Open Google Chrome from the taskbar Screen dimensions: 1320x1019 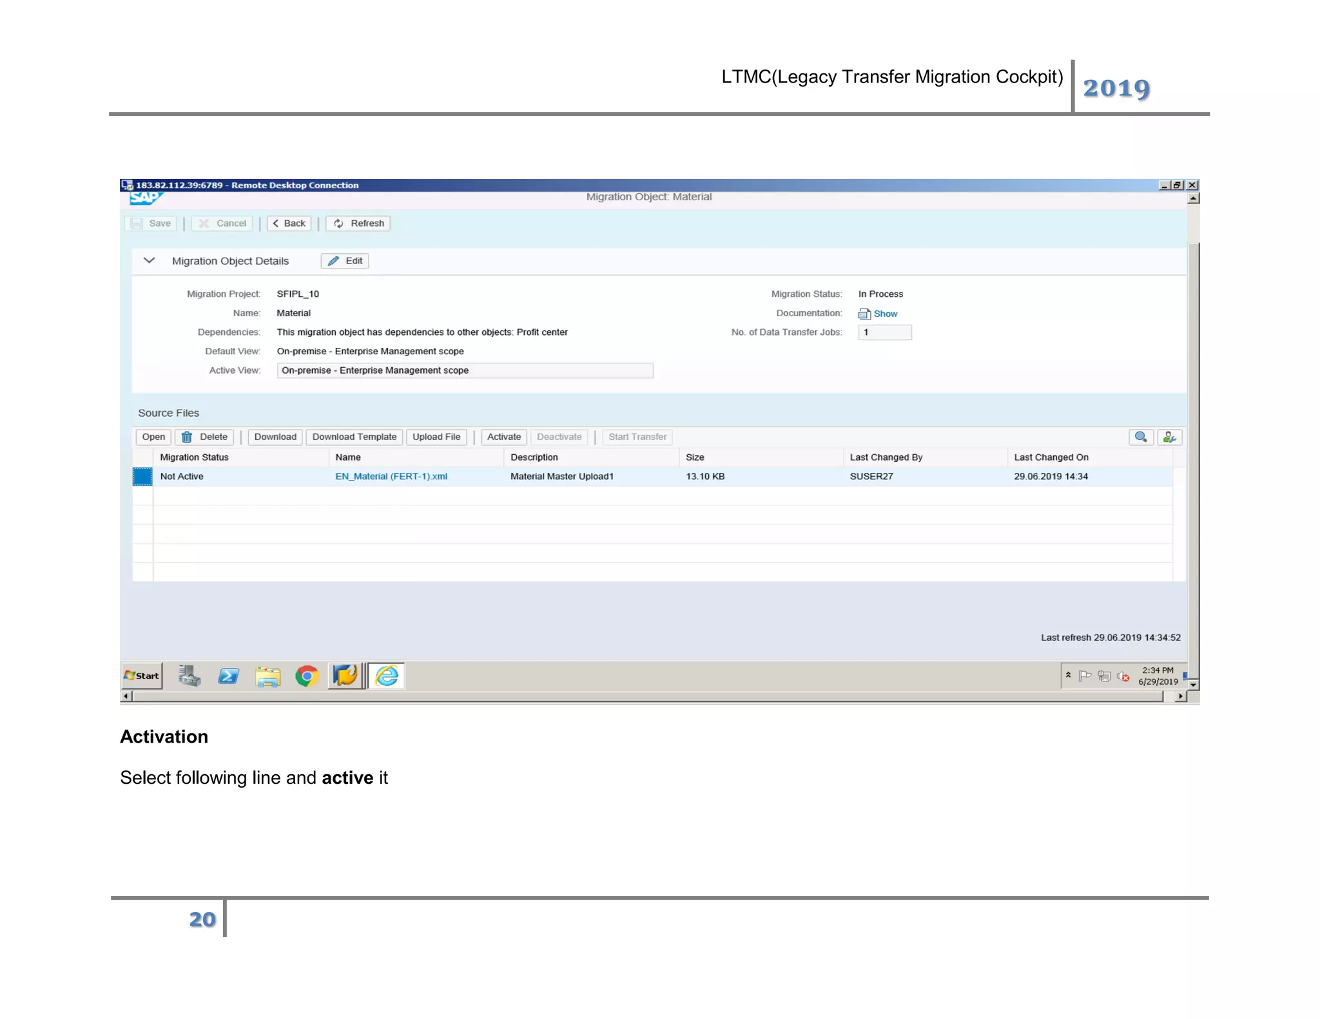coord(307,676)
